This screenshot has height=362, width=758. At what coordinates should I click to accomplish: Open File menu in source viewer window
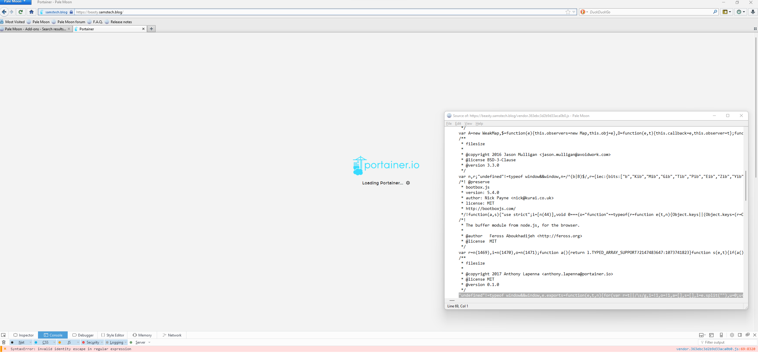point(449,124)
